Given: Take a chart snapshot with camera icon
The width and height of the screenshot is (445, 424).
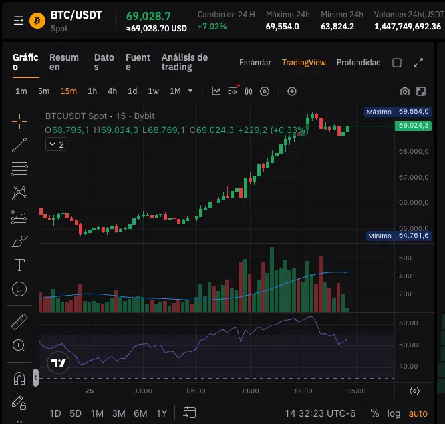Looking at the screenshot, I should [x=405, y=91].
